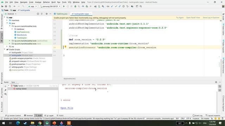225x126 pixels.
Task: Expand the manifests folder
Action: [x=7, y=20]
